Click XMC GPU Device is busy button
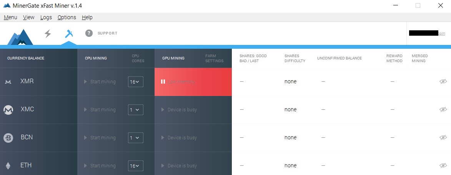The width and height of the screenshot is (451, 175). 179,110
